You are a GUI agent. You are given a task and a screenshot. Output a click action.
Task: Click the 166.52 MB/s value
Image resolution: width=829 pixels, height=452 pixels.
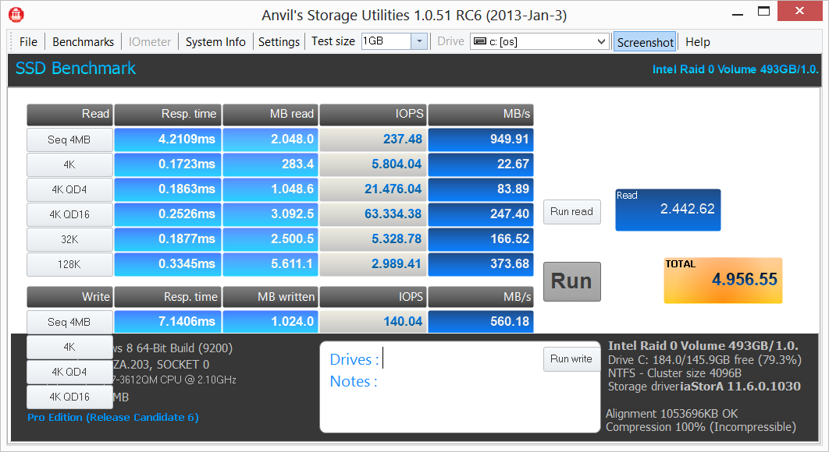(481, 238)
